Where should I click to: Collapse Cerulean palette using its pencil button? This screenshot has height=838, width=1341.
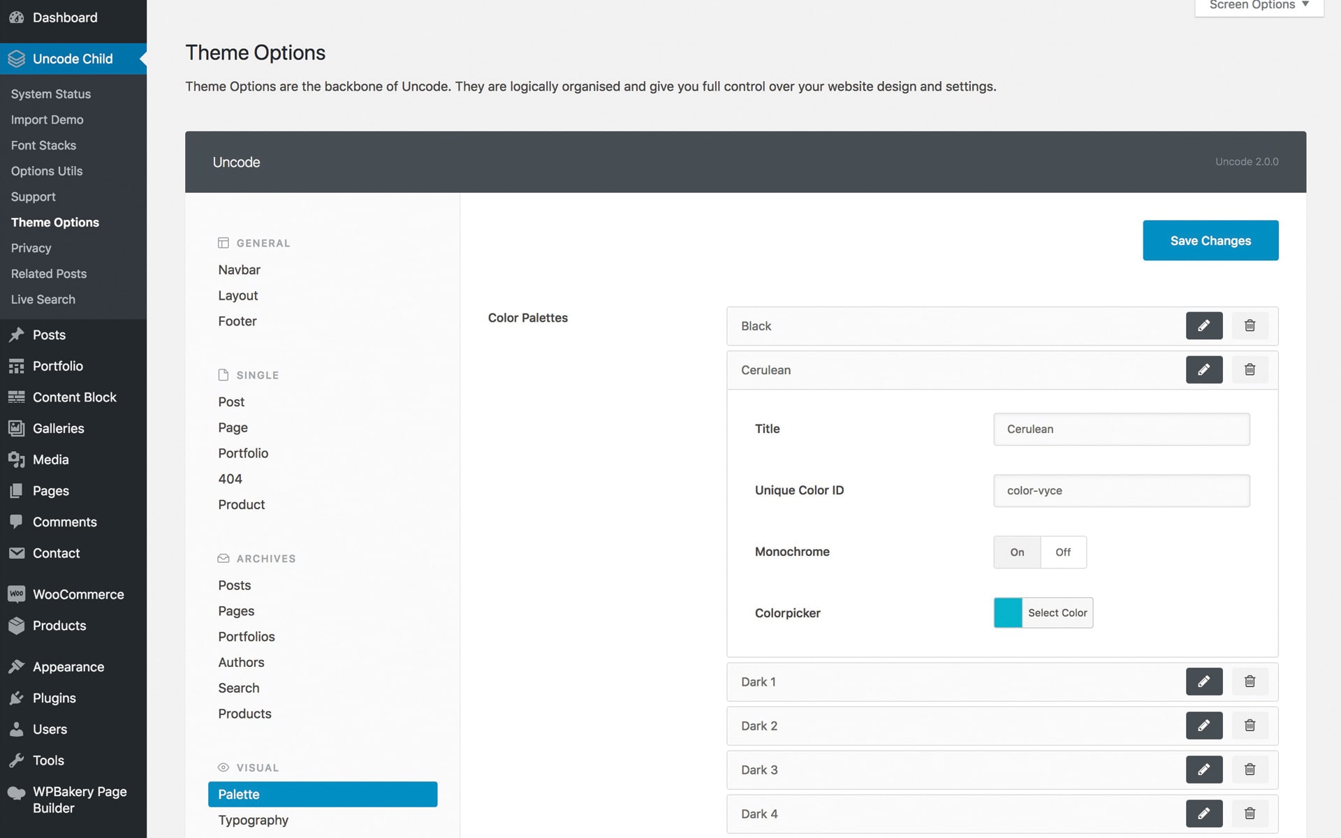(1203, 369)
